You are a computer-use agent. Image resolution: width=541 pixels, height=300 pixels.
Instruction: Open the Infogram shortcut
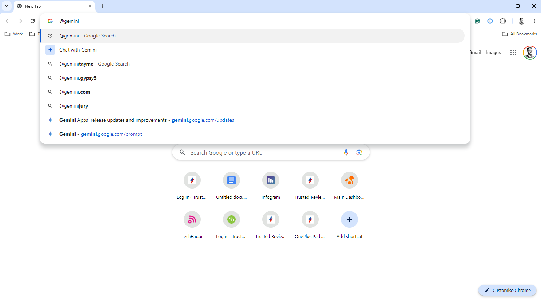pos(271,186)
